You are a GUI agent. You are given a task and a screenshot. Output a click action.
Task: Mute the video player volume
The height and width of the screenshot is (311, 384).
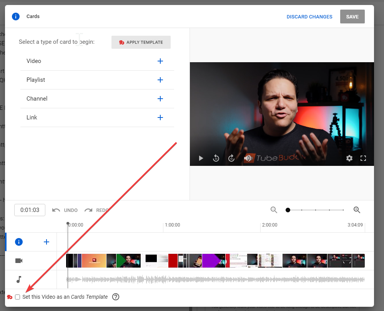(x=248, y=158)
